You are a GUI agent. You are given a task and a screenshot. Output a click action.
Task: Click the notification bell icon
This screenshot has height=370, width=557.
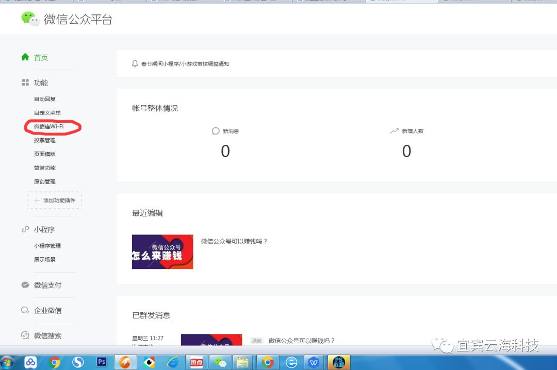coord(135,63)
